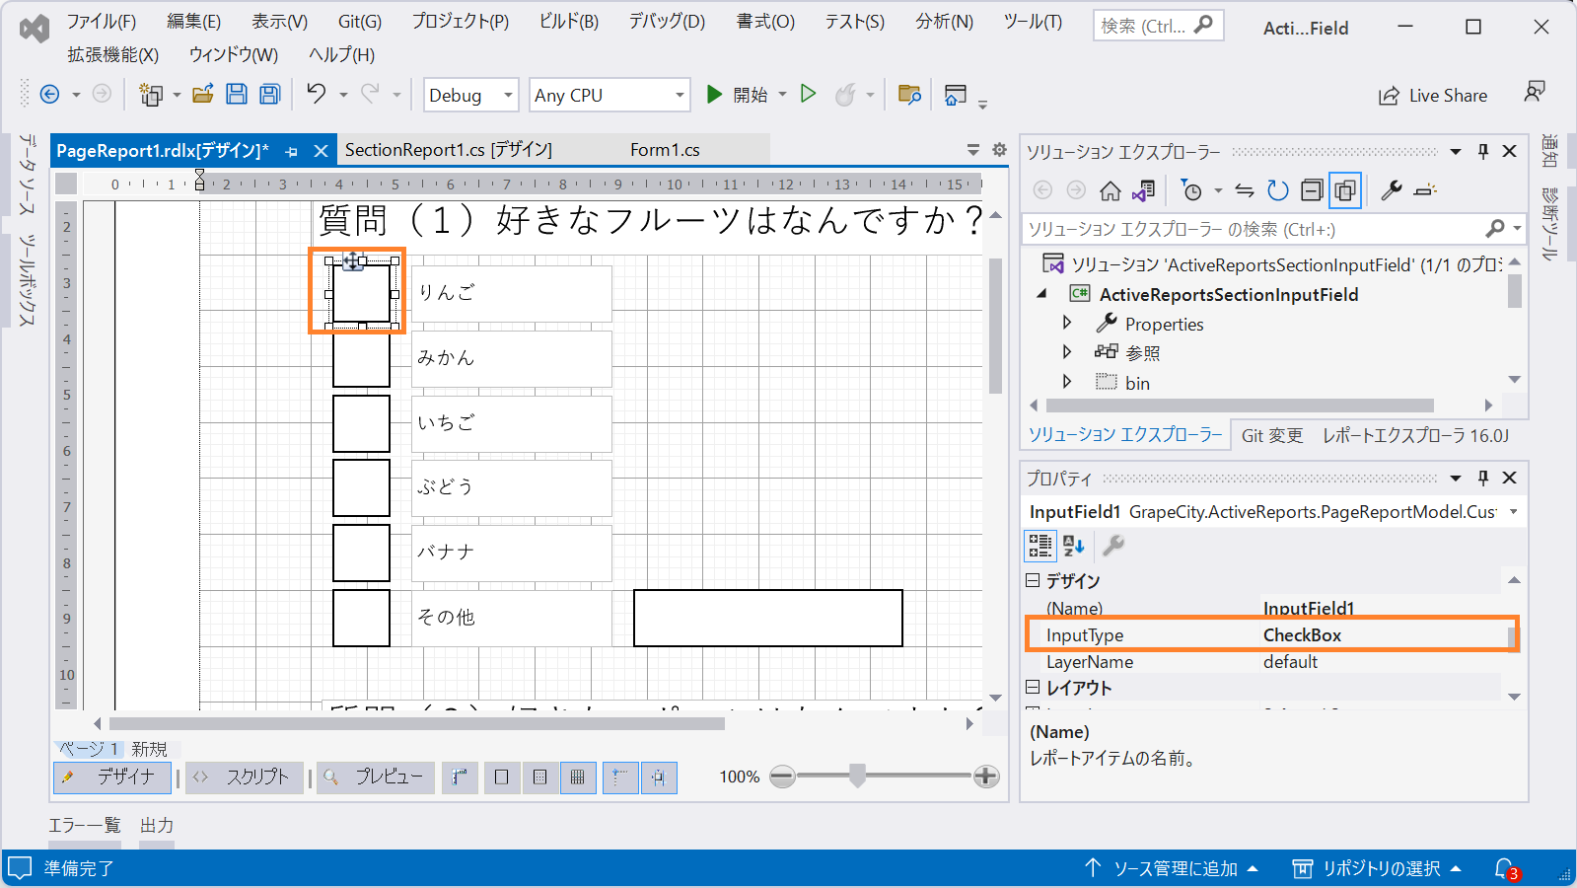
Task: Click the navigate backward arrow icon
Action: [x=49, y=95]
